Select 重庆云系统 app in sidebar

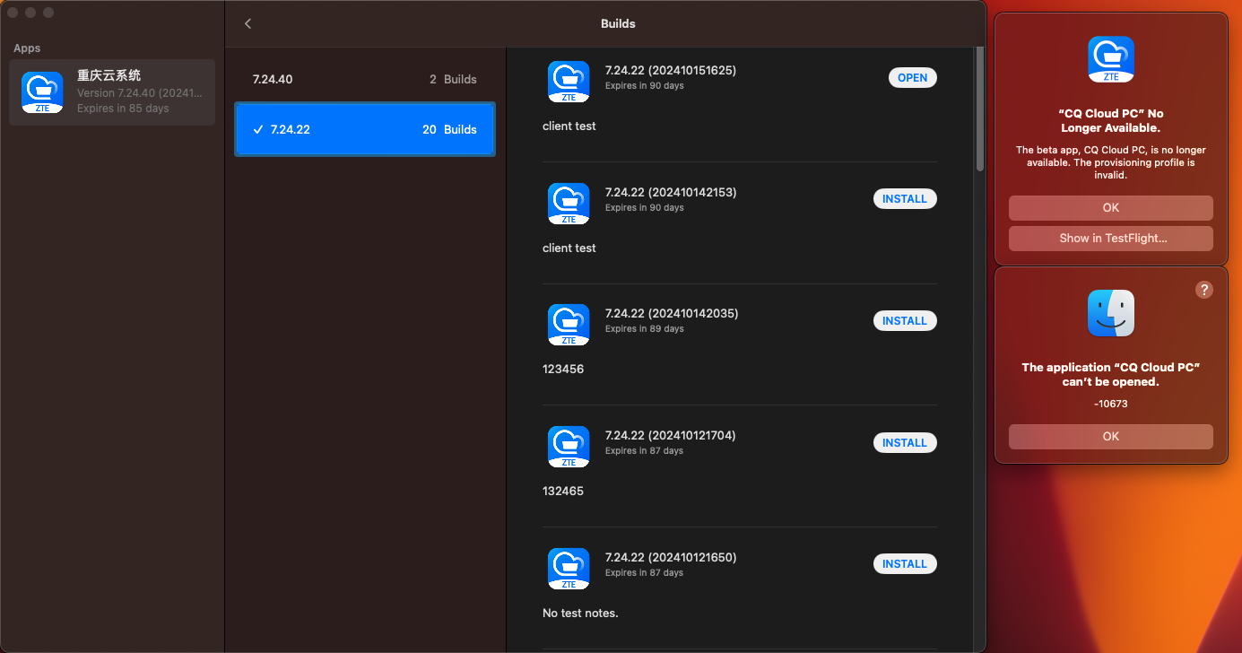112,92
